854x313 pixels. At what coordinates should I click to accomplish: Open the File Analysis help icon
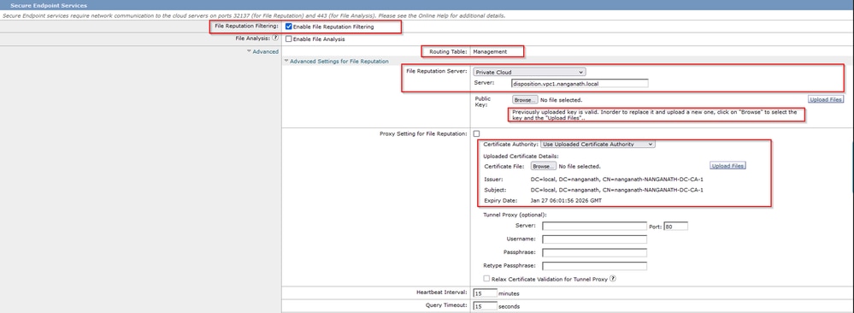point(275,38)
